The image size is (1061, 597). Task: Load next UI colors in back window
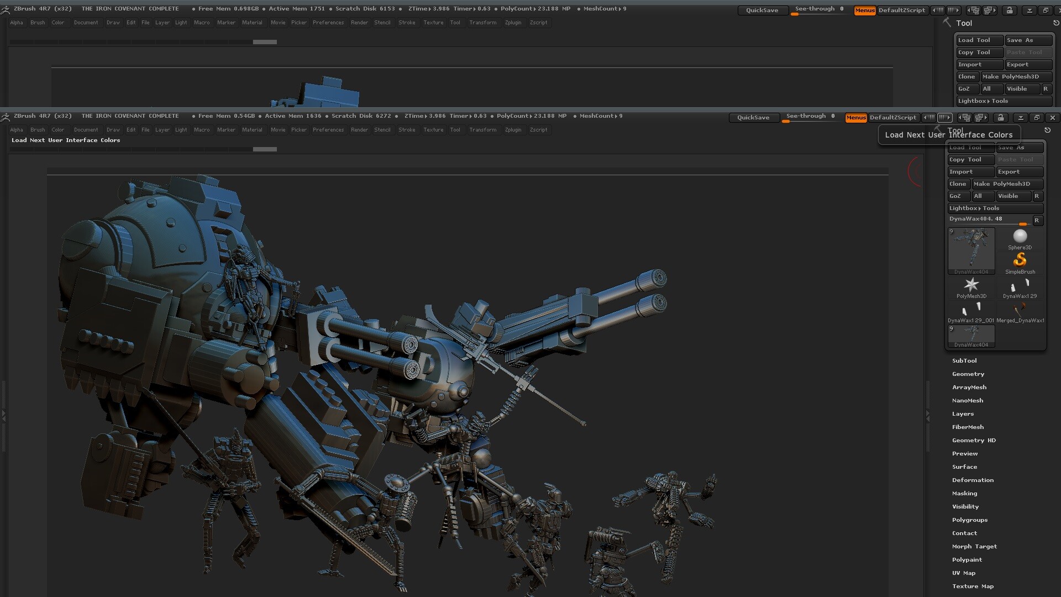954,11
